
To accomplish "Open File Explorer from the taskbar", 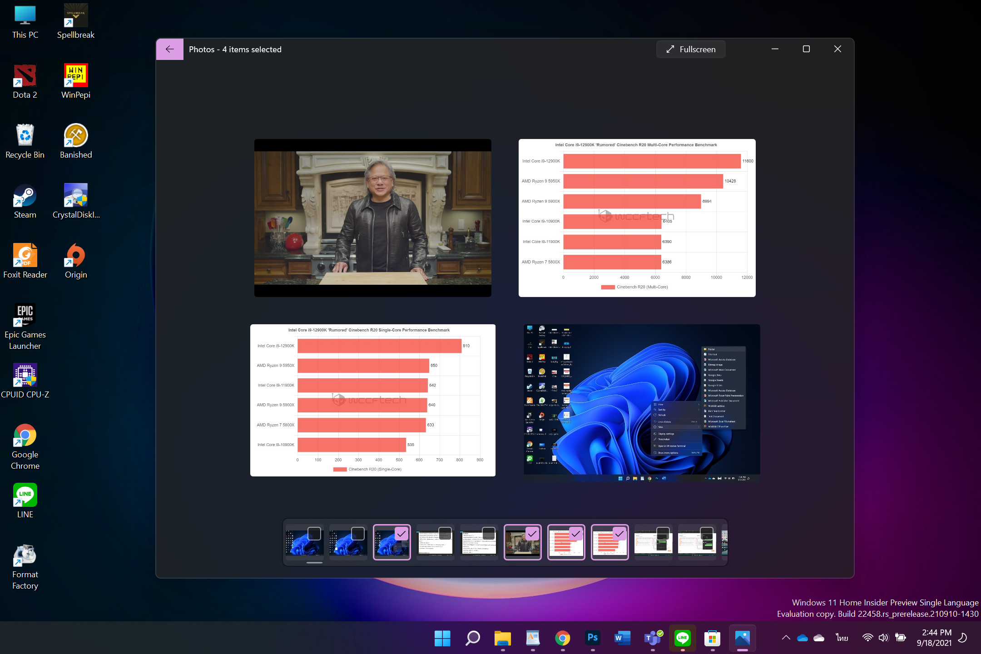I will (502, 638).
